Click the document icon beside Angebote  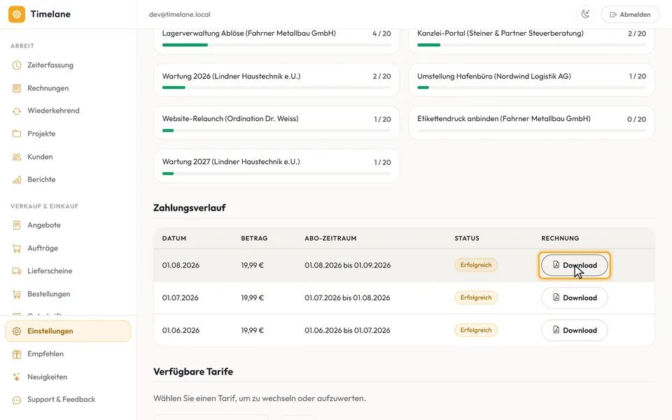coord(17,225)
